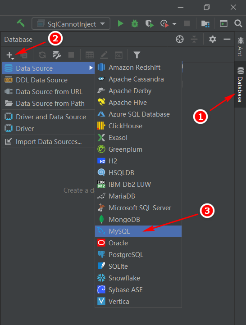This screenshot has height=325, width=246.
Task: Expand the plus New dropdown in Database toolbar
Action: 10,55
